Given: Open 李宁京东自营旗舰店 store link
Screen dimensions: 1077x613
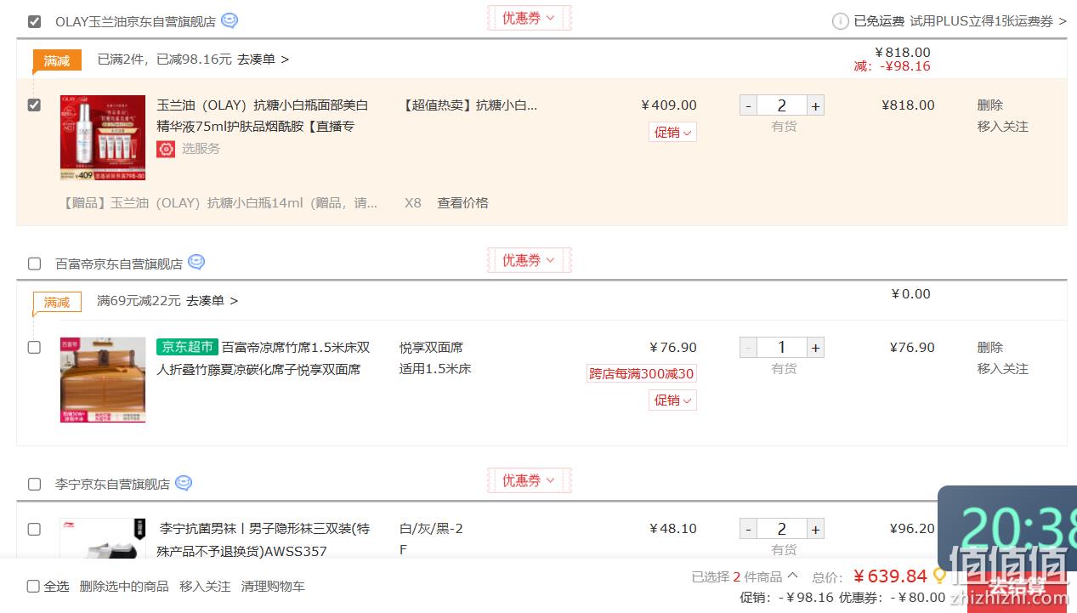Looking at the screenshot, I should click(x=112, y=484).
